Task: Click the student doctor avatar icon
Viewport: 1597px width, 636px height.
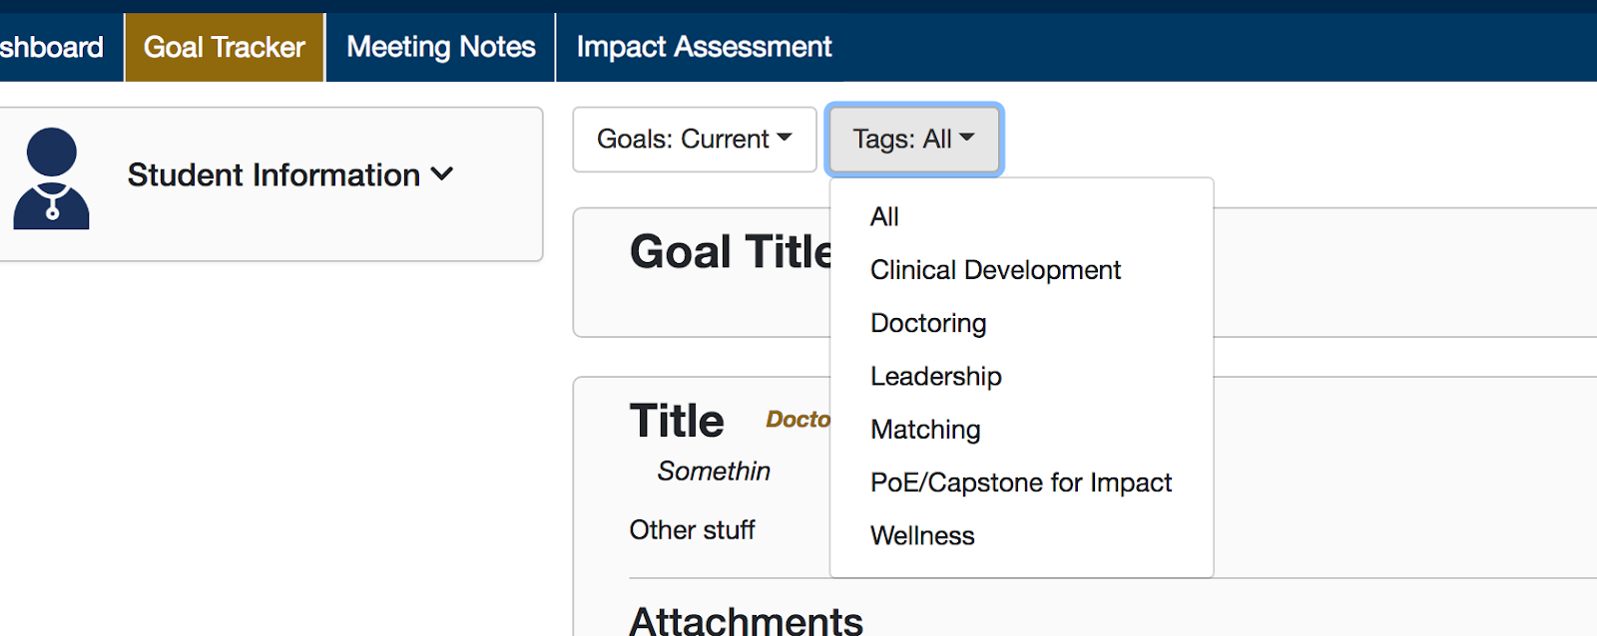Action: pos(51,178)
